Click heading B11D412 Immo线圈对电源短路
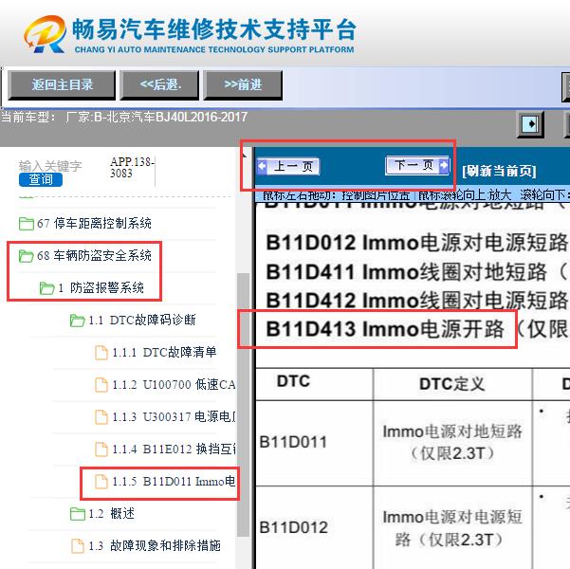Image resolution: width=570 pixels, height=569 pixels. tap(416, 301)
